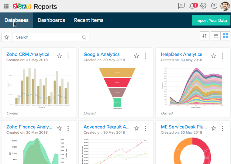This screenshot has width=231, height=164.
Task: Click Owned label under HelpDesk Analytics
Action: click(x=167, y=113)
